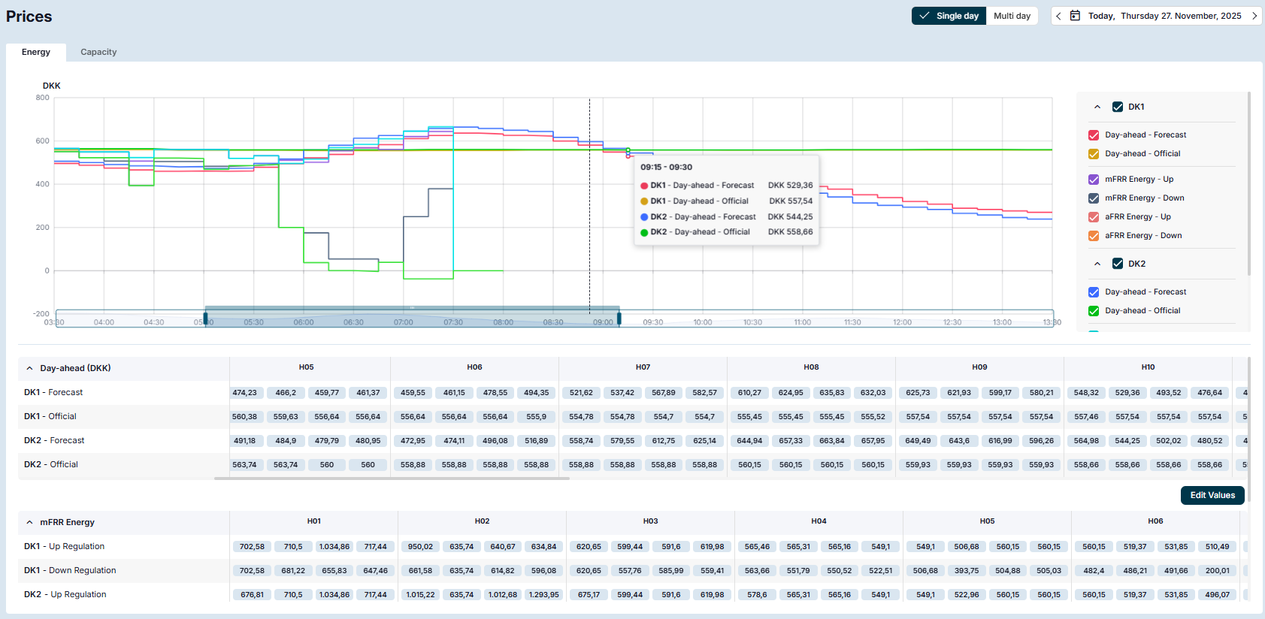Click the chart range slider right handle
The height and width of the screenshot is (619, 1265).
pyautogui.click(x=619, y=319)
